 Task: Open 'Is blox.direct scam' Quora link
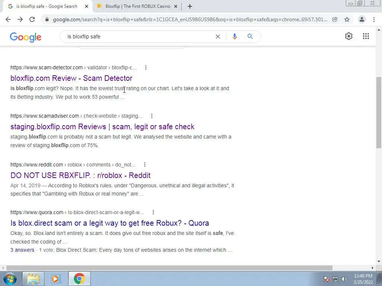(110, 223)
